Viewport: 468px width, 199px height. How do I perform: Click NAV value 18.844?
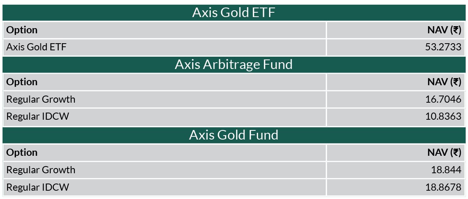tap(446, 170)
